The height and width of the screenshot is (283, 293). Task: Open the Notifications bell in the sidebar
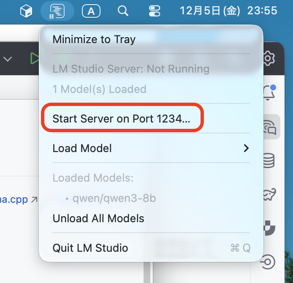(x=269, y=93)
